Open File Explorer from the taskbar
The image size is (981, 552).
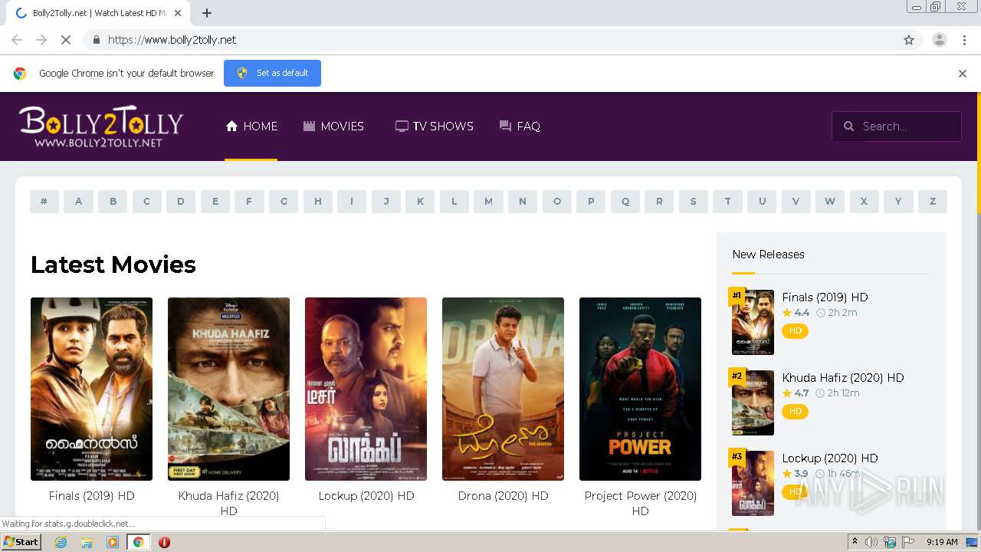click(87, 542)
